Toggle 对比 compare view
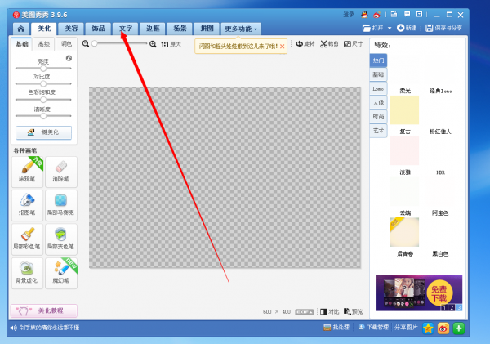The width and height of the screenshot is (490, 344). click(x=329, y=311)
